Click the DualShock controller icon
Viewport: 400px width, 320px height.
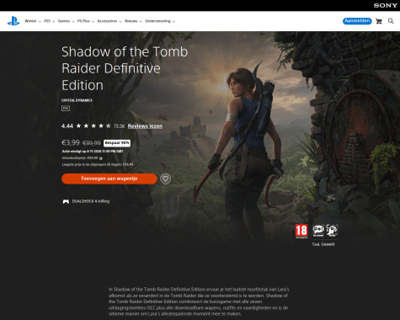(x=66, y=201)
